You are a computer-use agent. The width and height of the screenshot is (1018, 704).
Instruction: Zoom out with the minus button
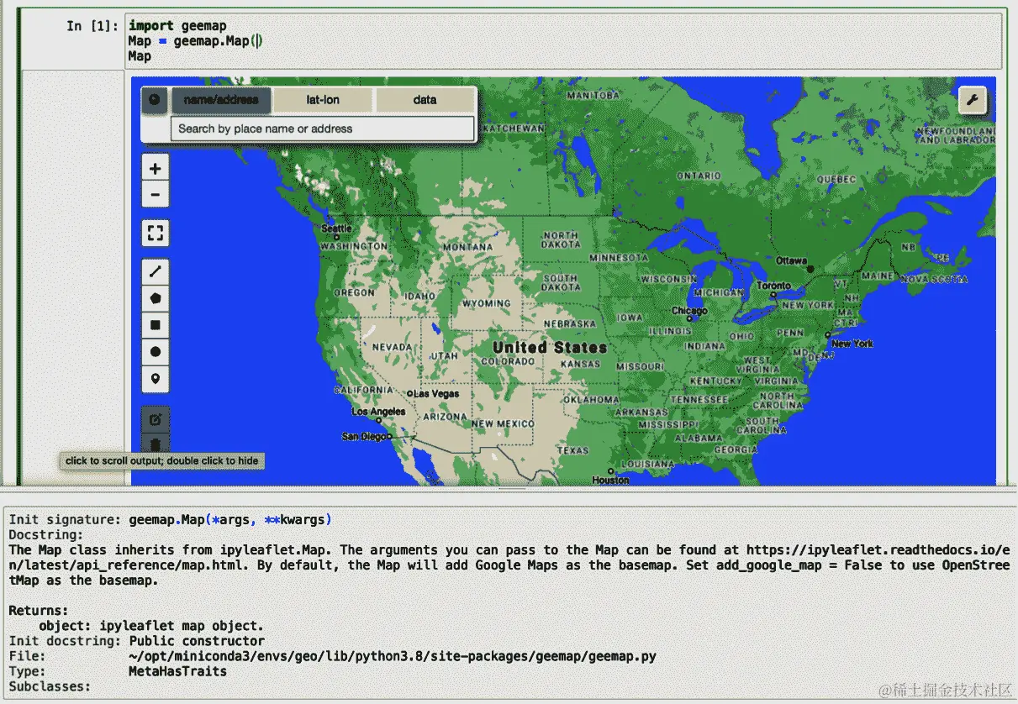[155, 195]
